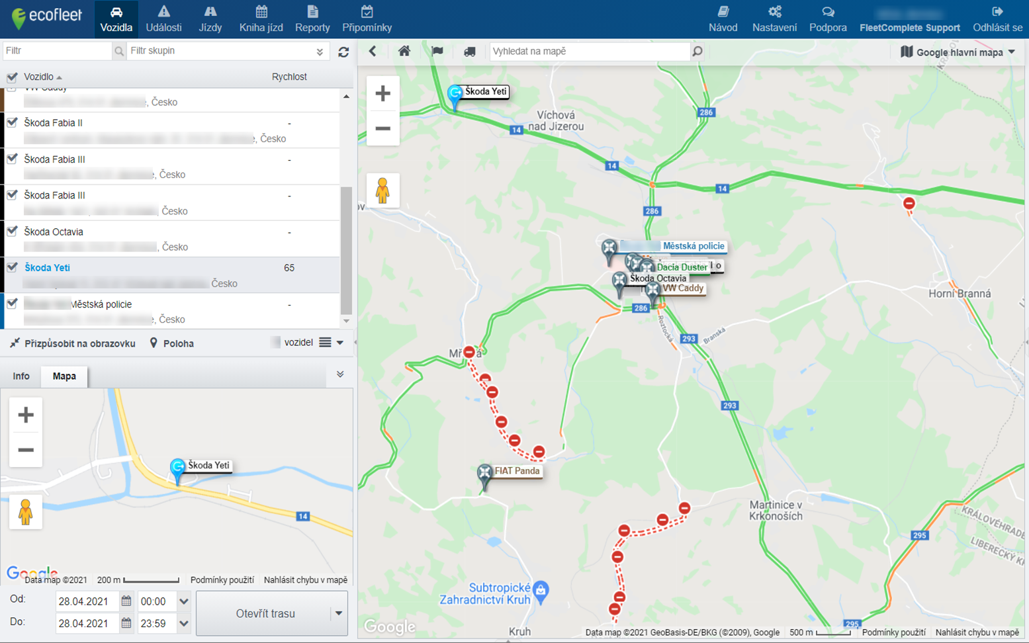Image resolution: width=1029 pixels, height=643 pixels.
Task: Open Kniha jízd logbook
Action: coord(261,19)
